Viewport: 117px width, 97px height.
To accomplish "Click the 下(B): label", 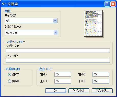I will pos(82,81).
